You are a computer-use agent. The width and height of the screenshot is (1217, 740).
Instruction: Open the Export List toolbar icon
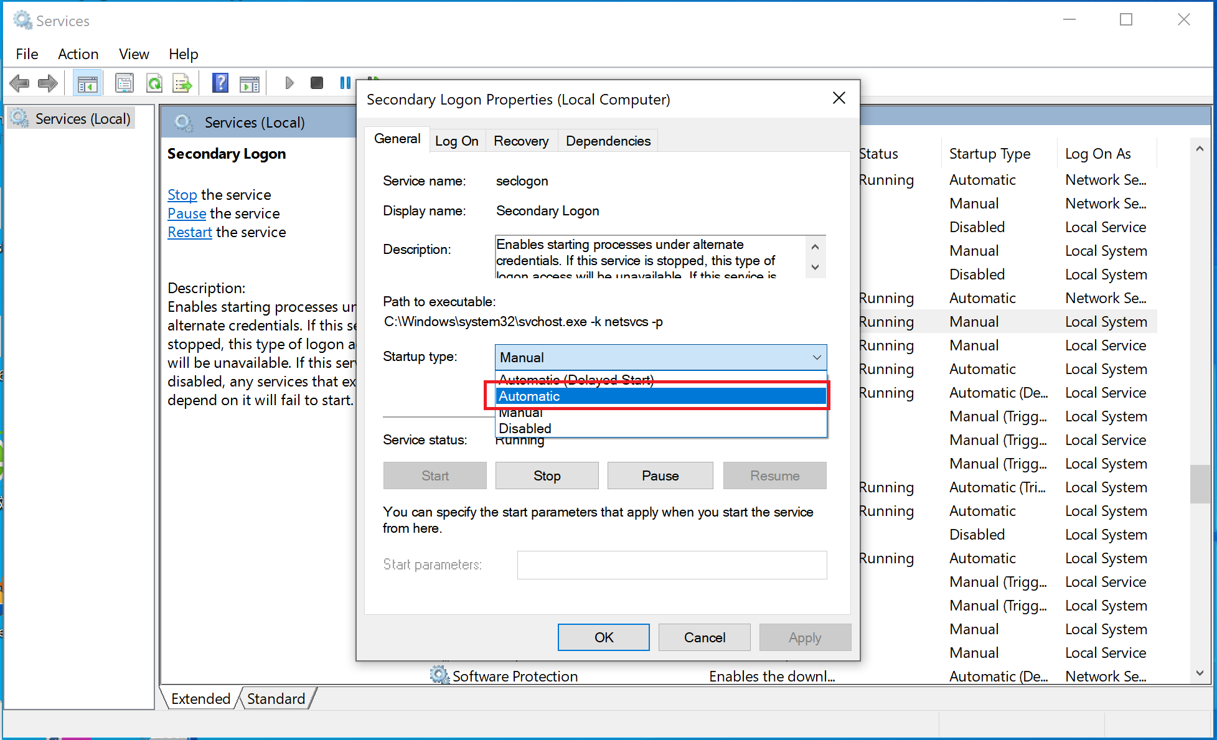[182, 82]
